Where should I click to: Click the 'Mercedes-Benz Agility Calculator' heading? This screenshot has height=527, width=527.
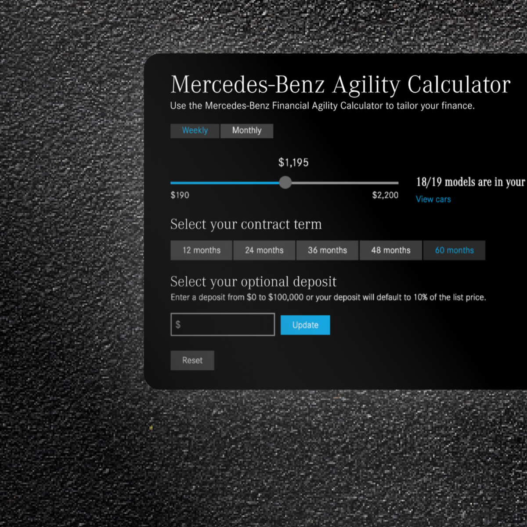point(340,85)
